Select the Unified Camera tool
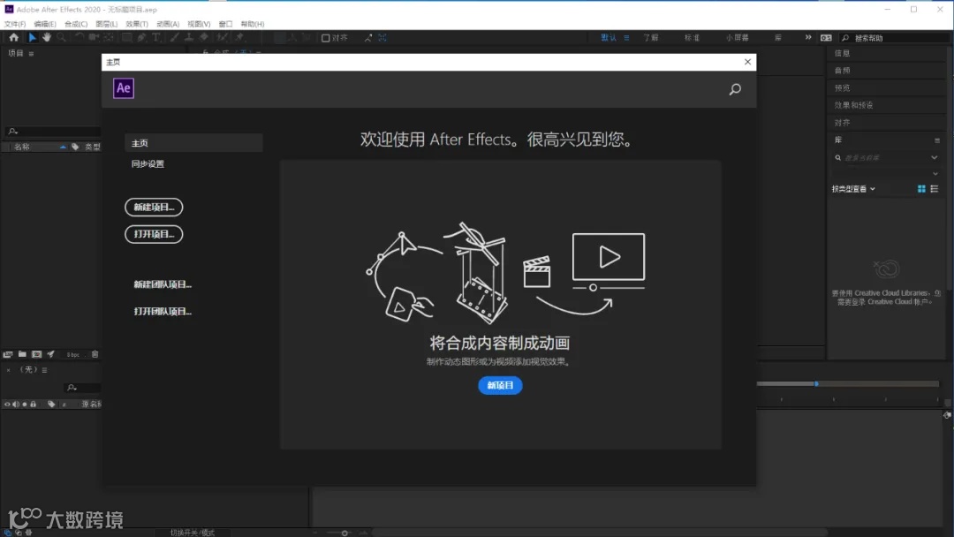Viewport: 954px width, 537px height. [94, 37]
